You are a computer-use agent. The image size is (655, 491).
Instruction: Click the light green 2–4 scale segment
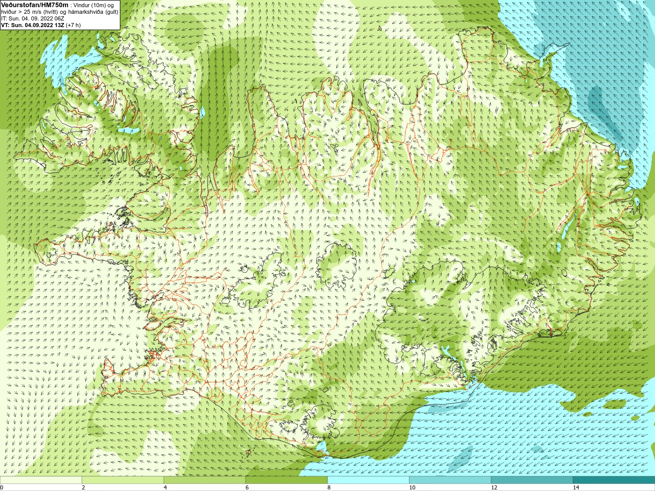(x=123, y=480)
